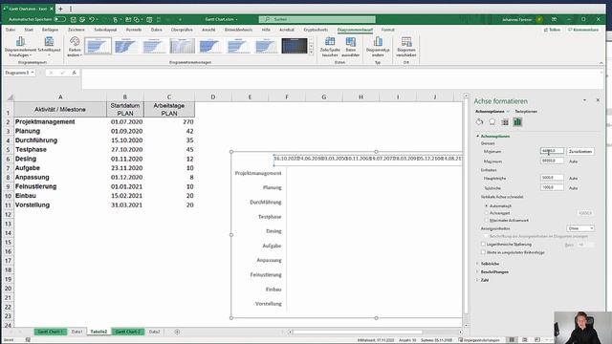Select the dark chart style thumbnail
Screen dimensions: 612x344
click(x=295, y=46)
